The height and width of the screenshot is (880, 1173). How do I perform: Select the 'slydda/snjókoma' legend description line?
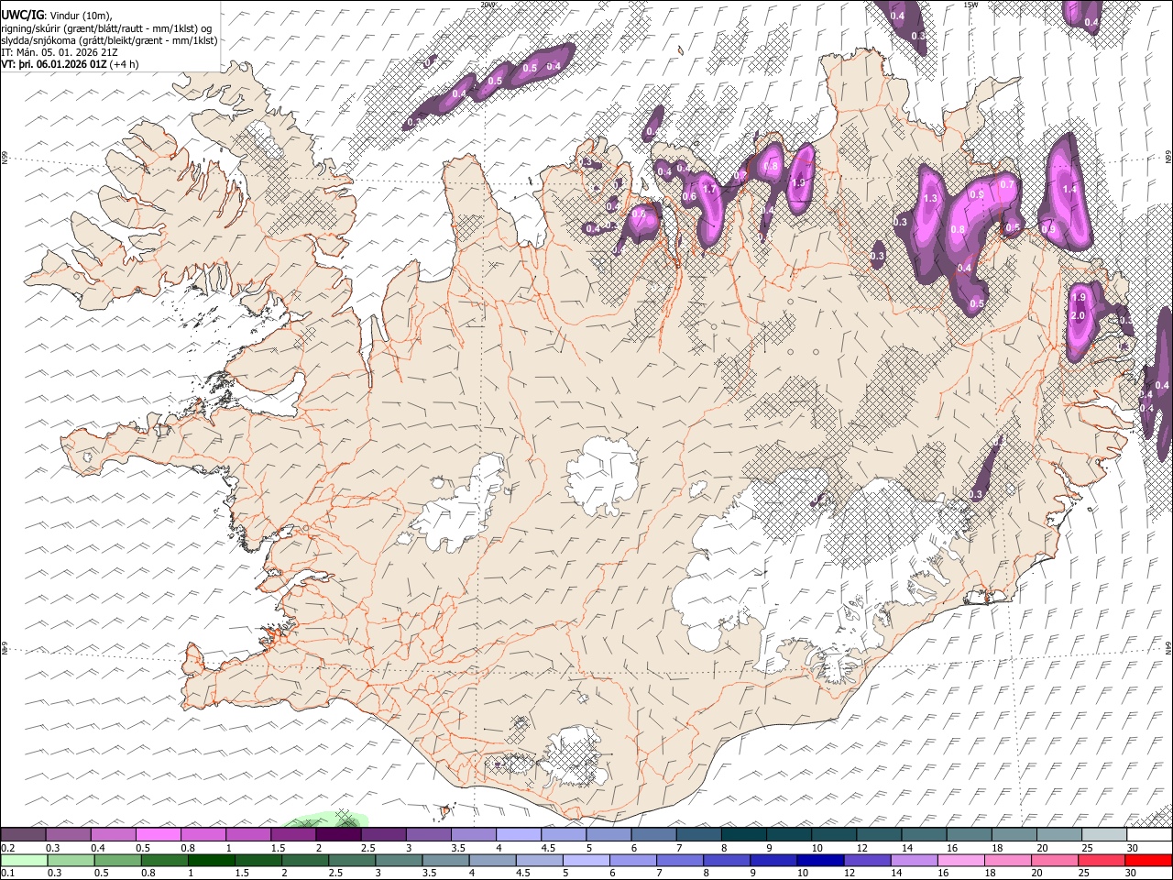point(109,40)
